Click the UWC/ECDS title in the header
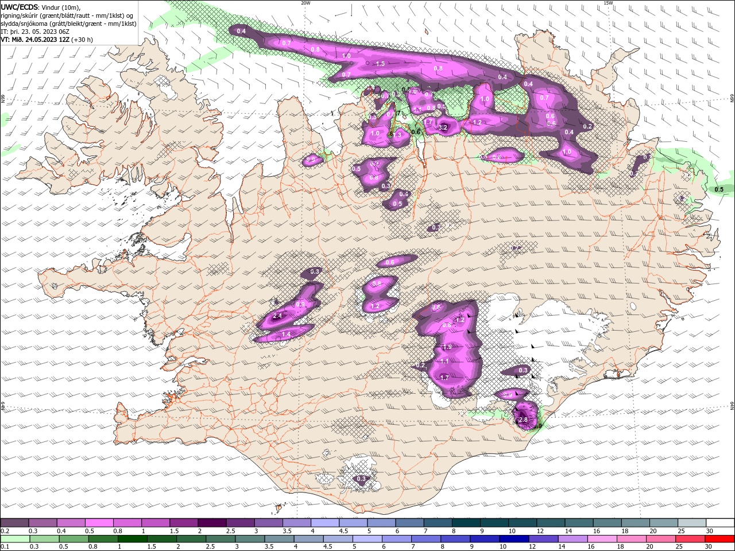735x551 pixels. [19, 7]
